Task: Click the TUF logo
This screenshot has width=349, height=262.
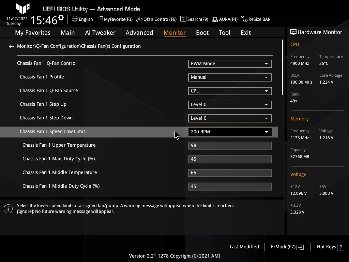Action: pos(22,9)
